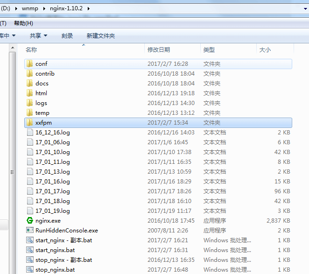The image size is (309, 274).
Task: Select the xxfpm folder name
Action: pyautogui.click(x=43, y=123)
